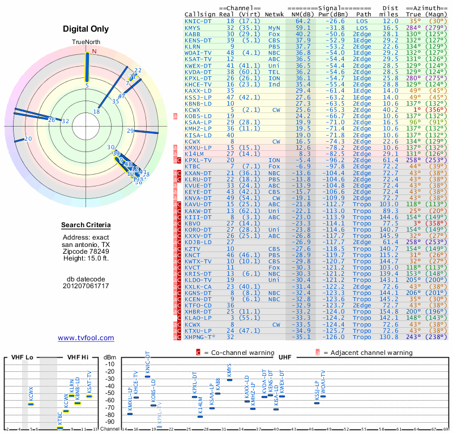Click the 284° true azimuth for KMYS
The width and height of the screenshot is (453, 434).
coord(413,28)
